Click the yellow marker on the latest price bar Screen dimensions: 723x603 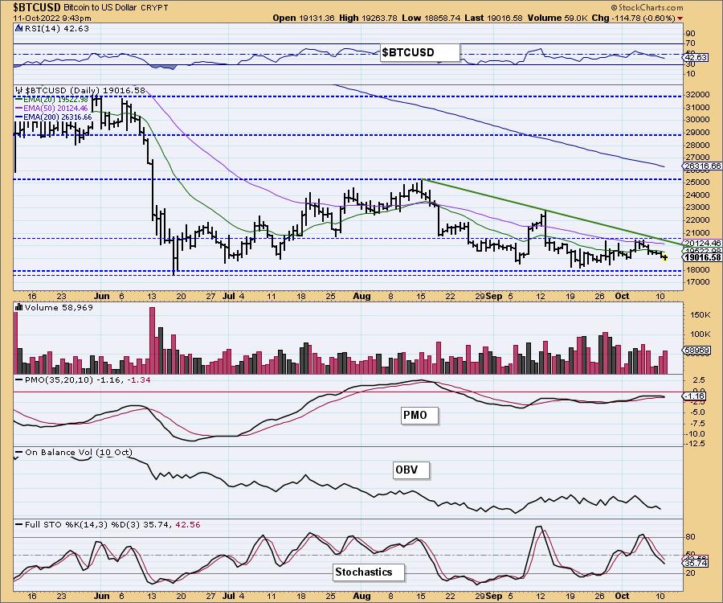click(x=664, y=258)
